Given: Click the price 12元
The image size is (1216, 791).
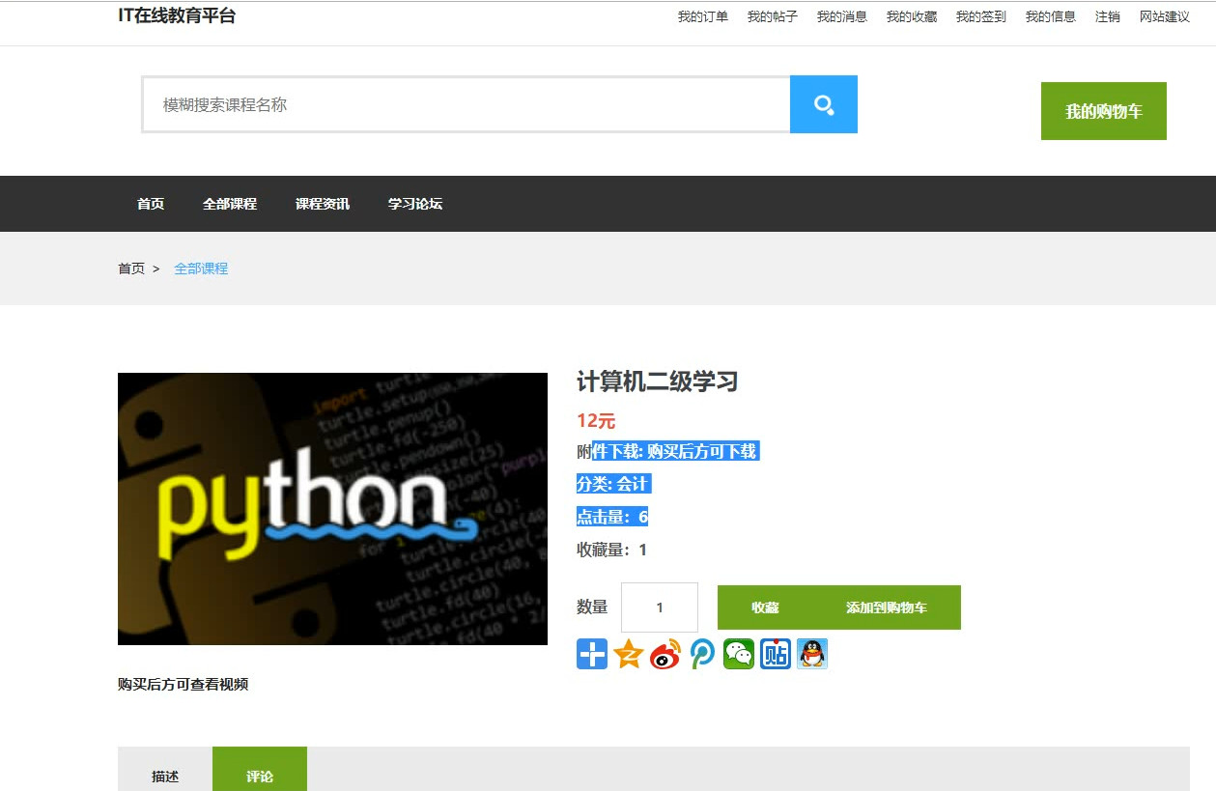Looking at the screenshot, I should [596, 421].
